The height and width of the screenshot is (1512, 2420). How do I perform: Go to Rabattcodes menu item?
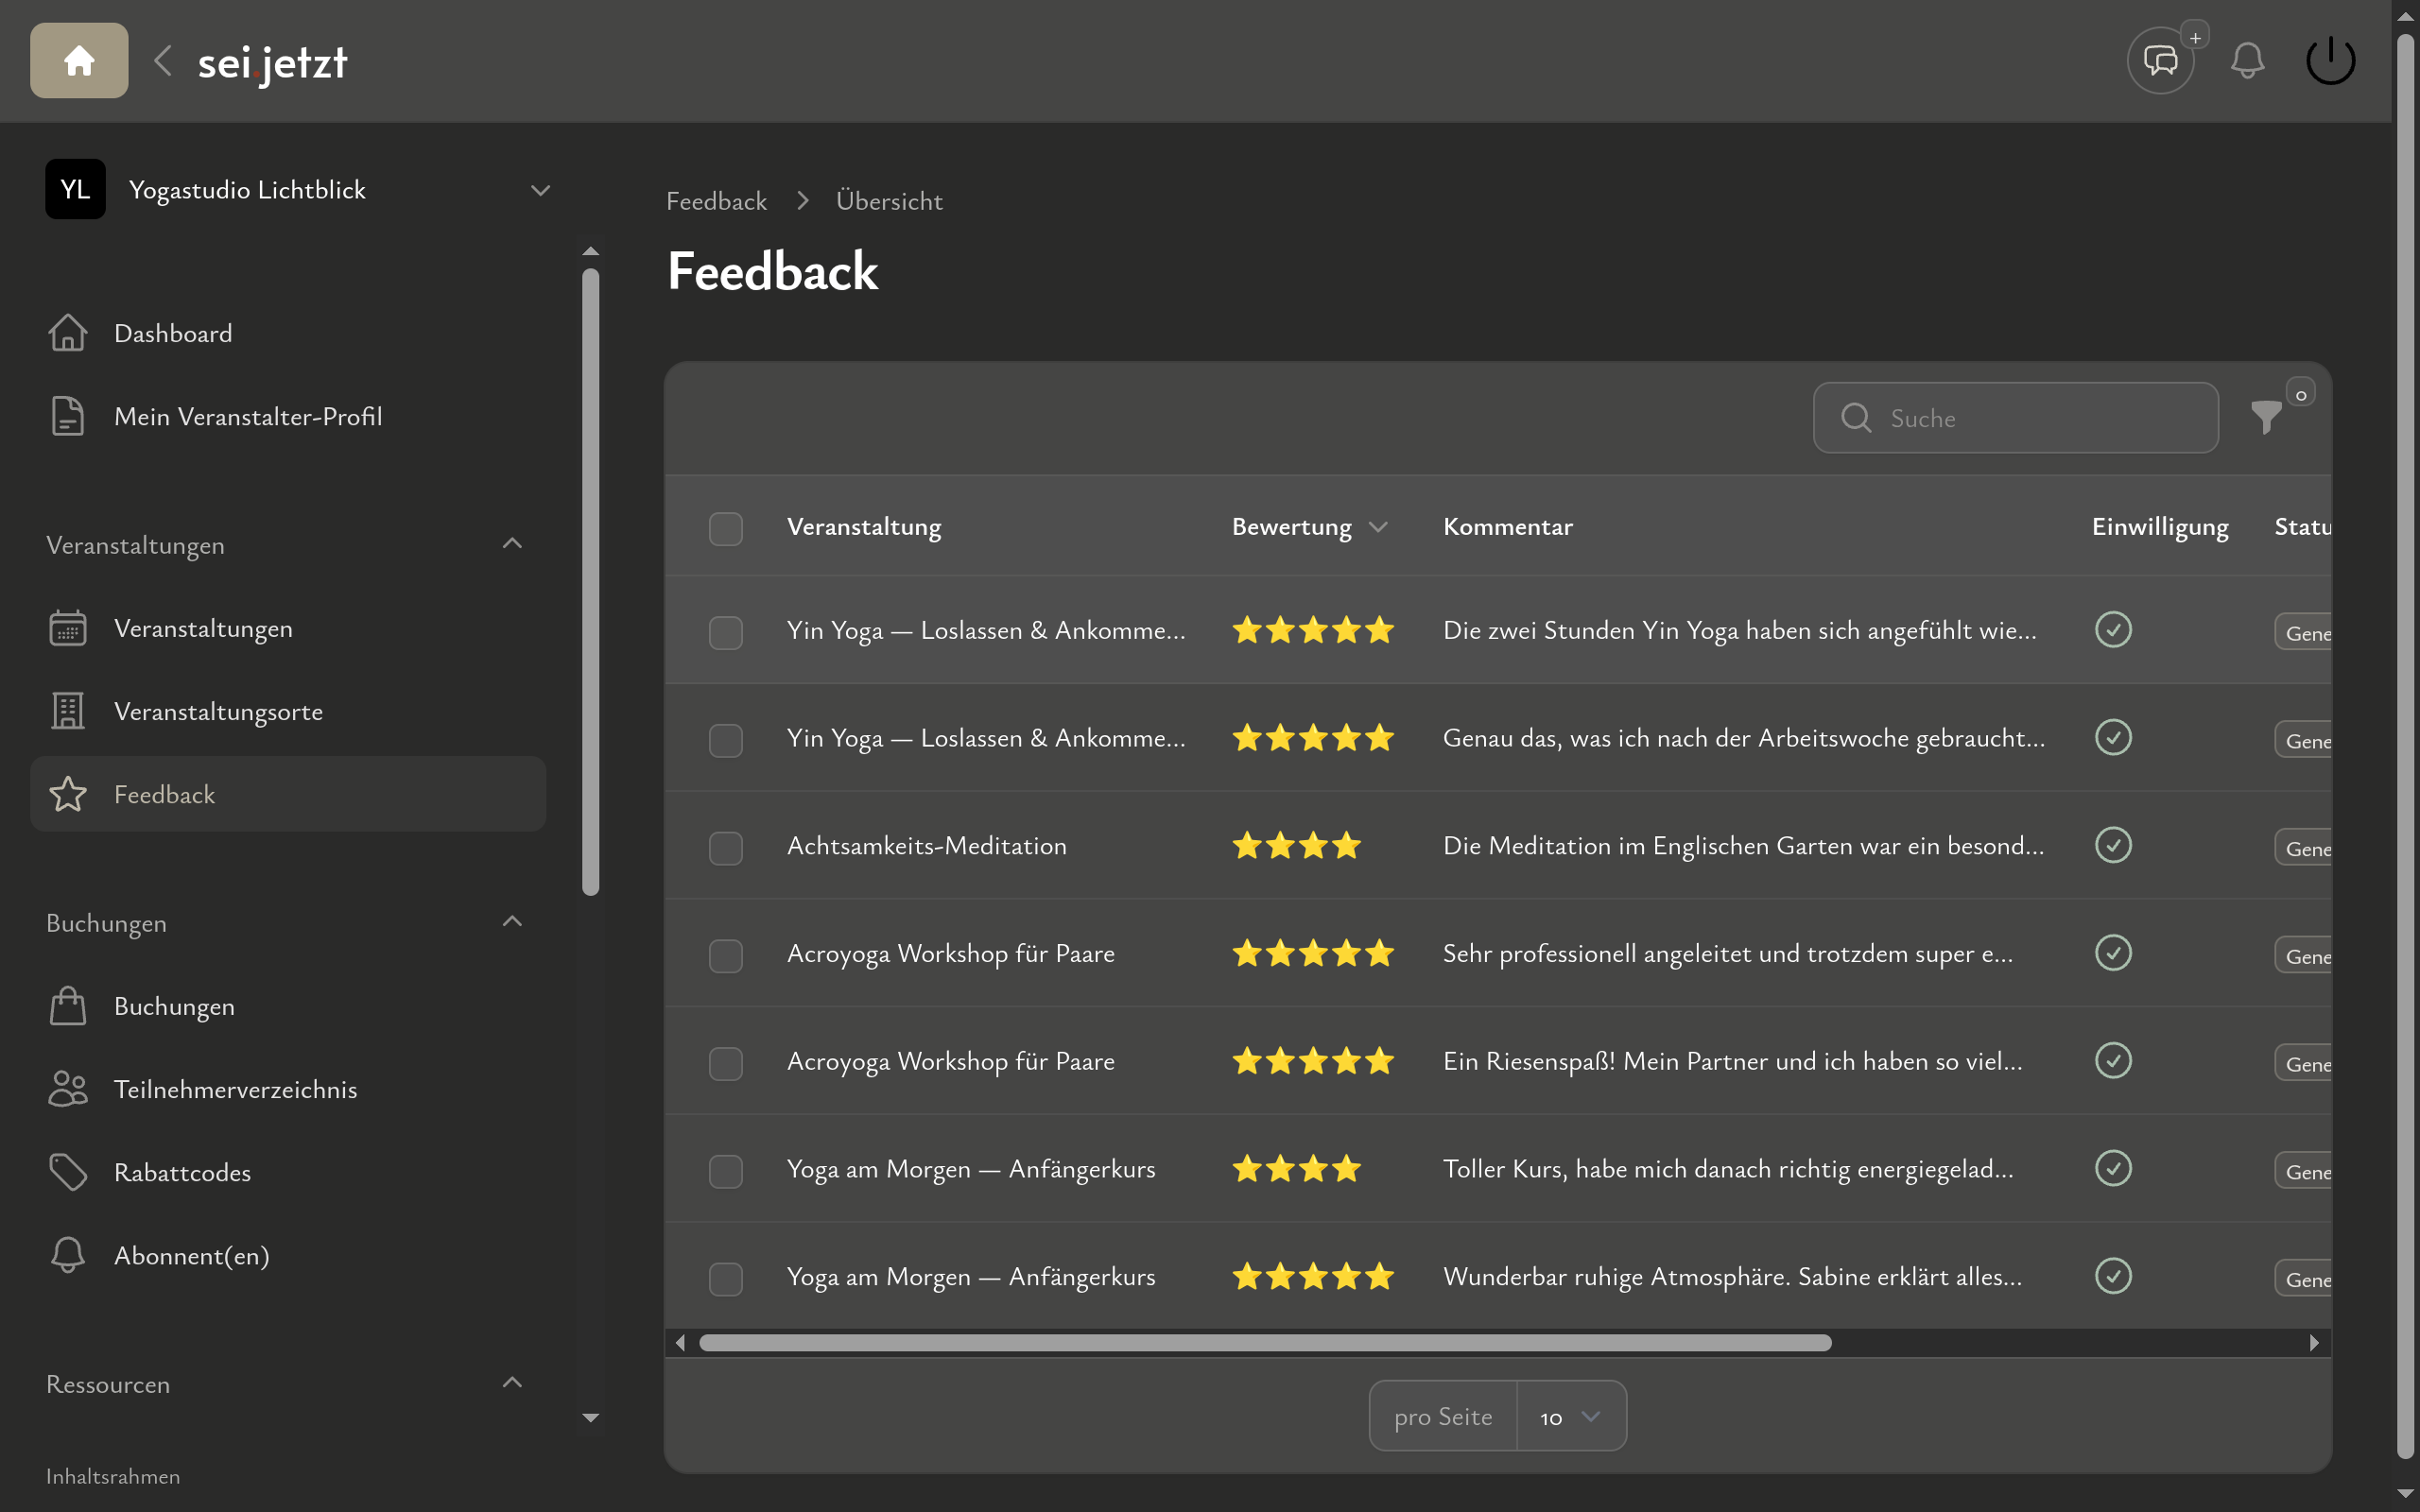pos(182,1172)
